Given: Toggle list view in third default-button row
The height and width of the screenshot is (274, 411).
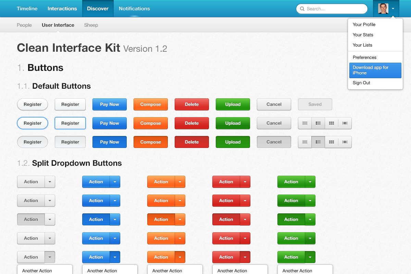Looking at the screenshot, I should click(305, 142).
